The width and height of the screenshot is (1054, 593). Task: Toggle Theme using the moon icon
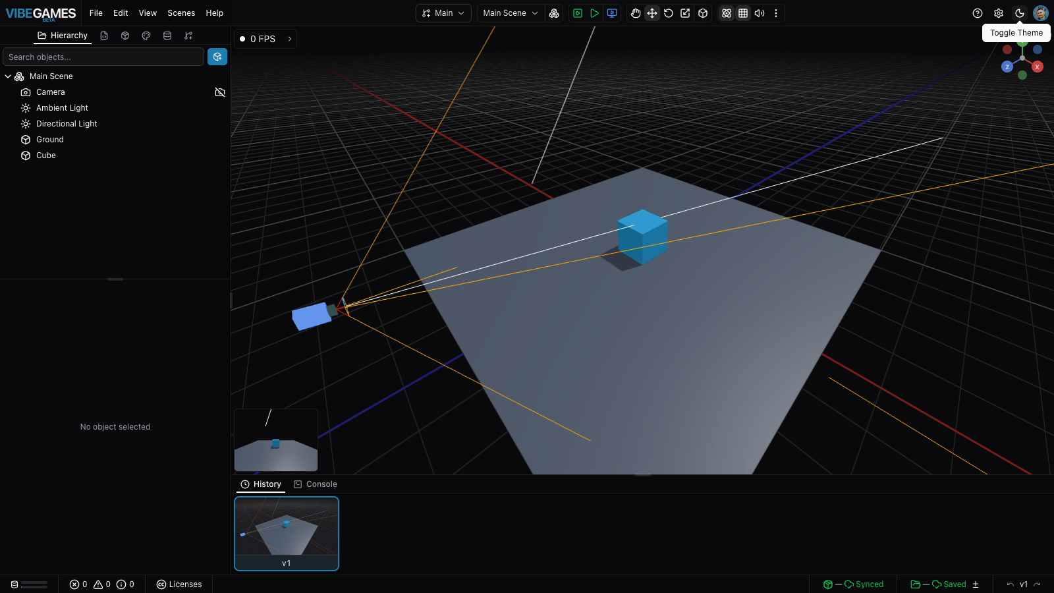point(1020,13)
